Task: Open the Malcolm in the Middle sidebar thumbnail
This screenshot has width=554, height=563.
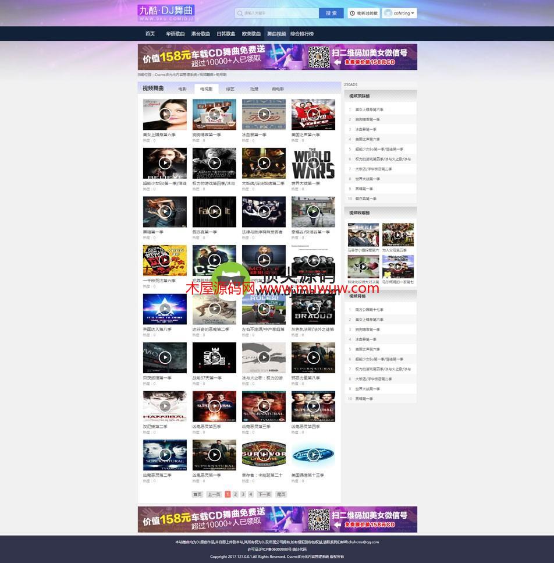Action: [x=398, y=267]
